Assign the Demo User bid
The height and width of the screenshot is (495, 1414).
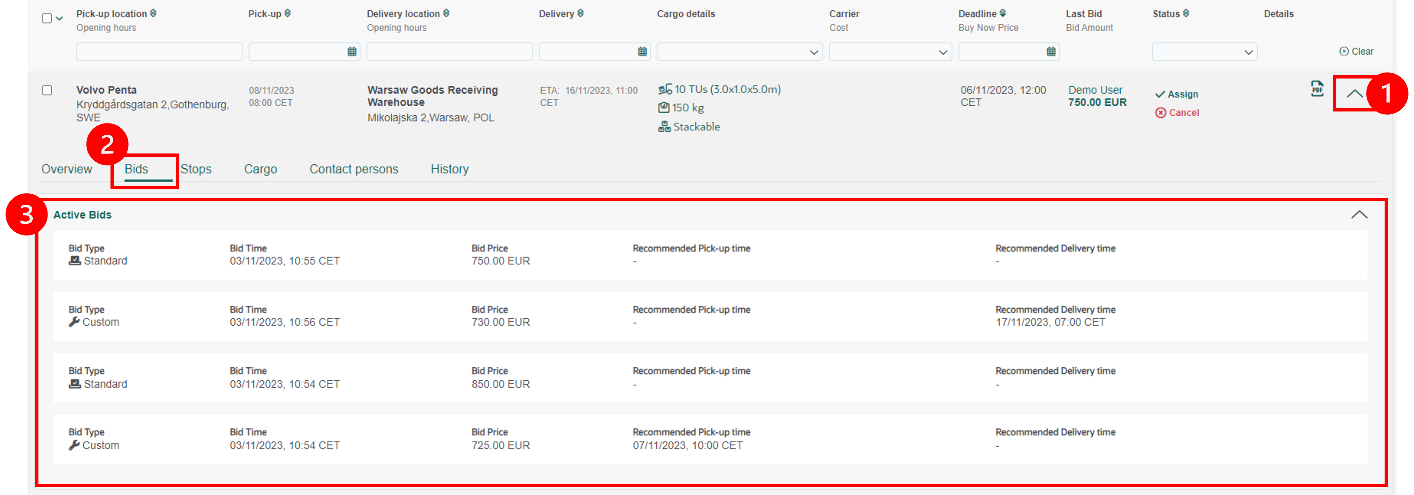tap(1177, 94)
